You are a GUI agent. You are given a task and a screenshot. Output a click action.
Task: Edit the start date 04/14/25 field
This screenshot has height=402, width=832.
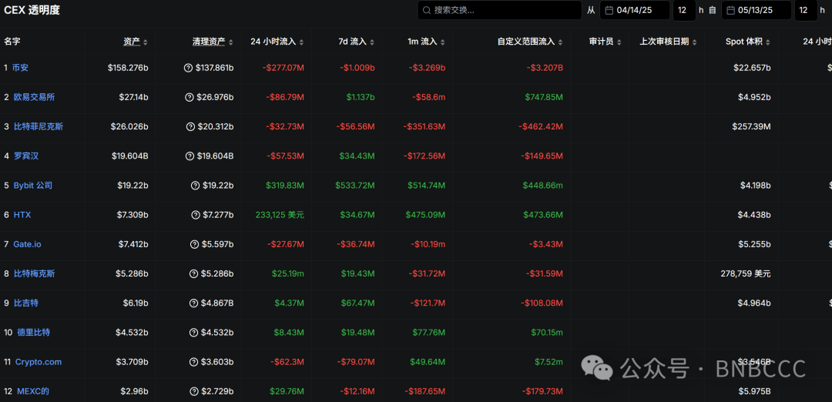pyautogui.click(x=635, y=10)
